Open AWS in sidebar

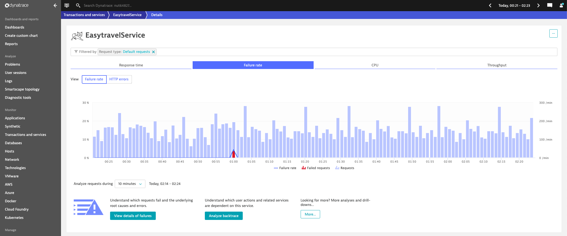coord(9,184)
